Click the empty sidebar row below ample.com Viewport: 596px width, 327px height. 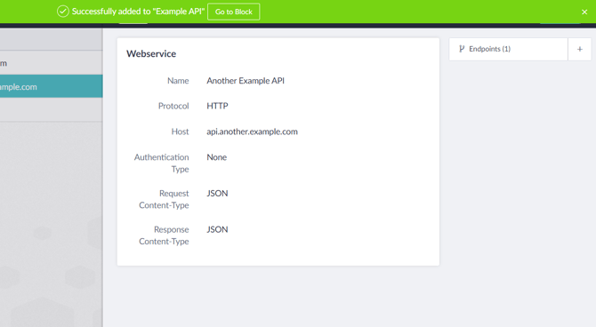point(51,110)
